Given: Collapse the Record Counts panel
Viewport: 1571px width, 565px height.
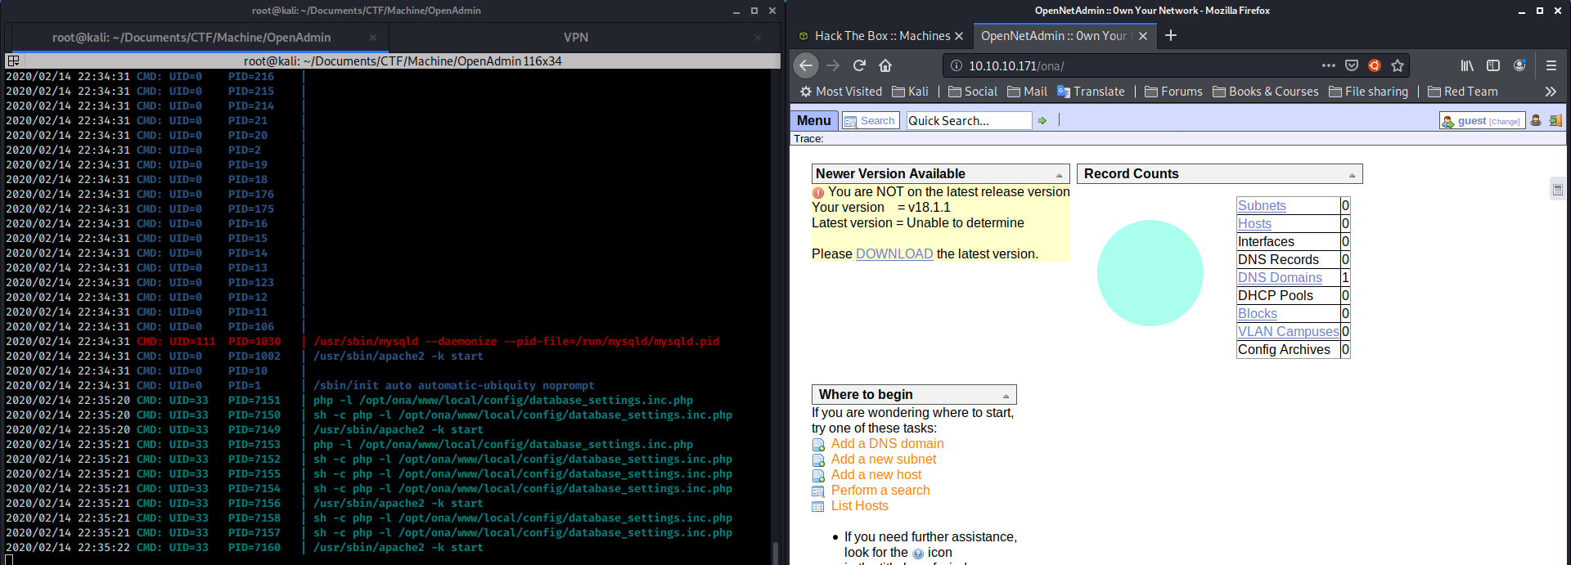Looking at the screenshot, I should coord(1352,175).
